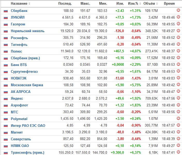
Task: Click the clock icon in the Магнит row
Action: tap(178, 132)
